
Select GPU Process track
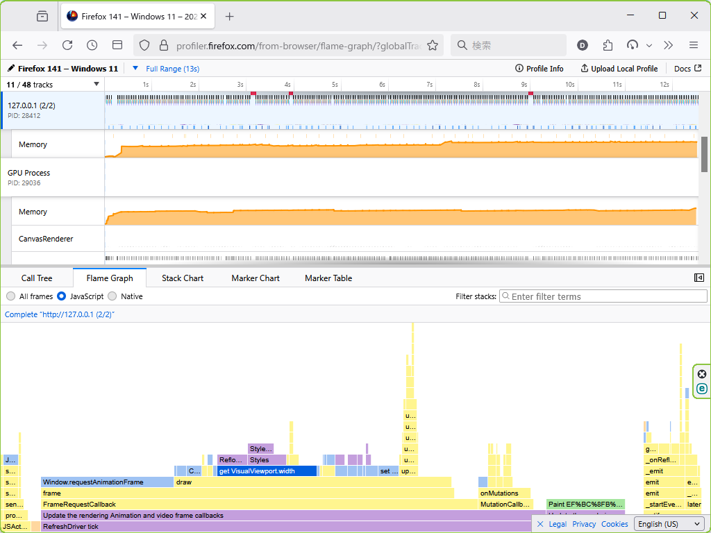53,177
